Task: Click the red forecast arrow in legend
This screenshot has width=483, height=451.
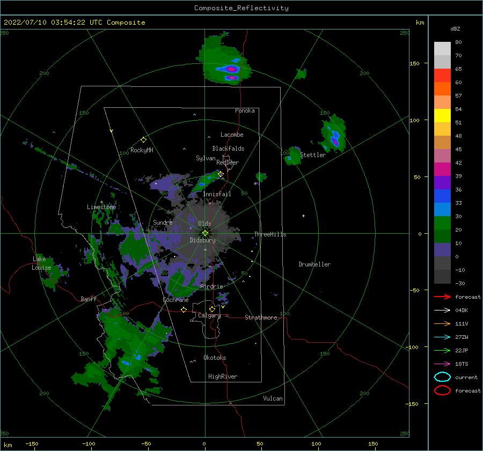Action: tap(442, 297)
